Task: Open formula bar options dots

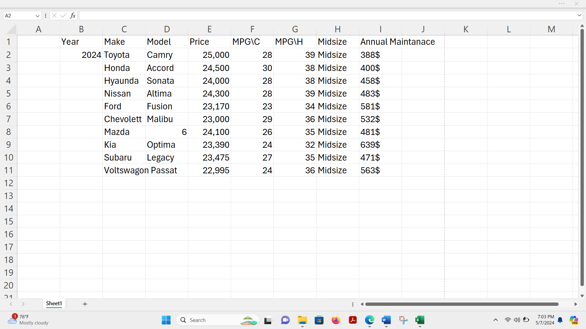Action: tap(45, 16)
